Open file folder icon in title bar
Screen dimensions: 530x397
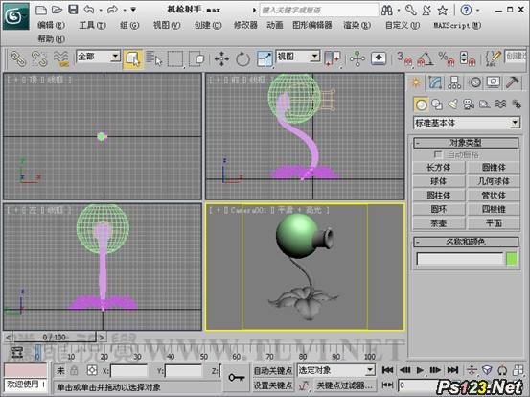(x=57, y=10)
